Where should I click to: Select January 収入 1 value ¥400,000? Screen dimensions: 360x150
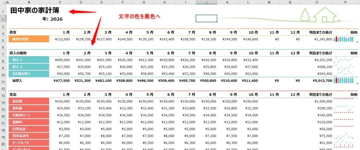tap(60, 60)
